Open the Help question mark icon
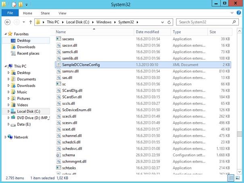This screenshot has height=183, width=244. (239, 13)
